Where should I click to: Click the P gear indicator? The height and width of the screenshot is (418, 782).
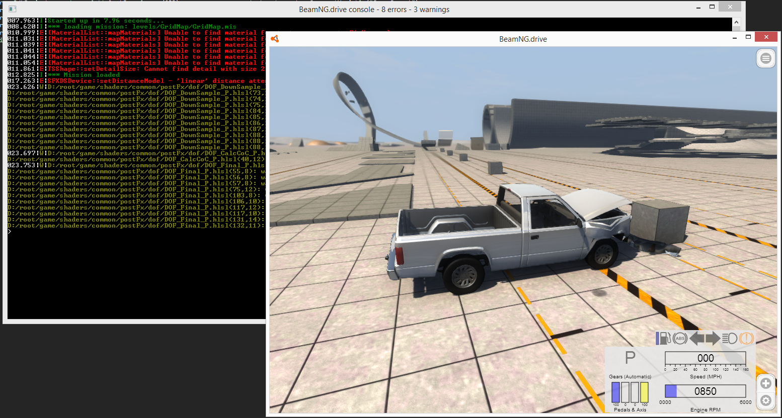[x=630, y=358]
